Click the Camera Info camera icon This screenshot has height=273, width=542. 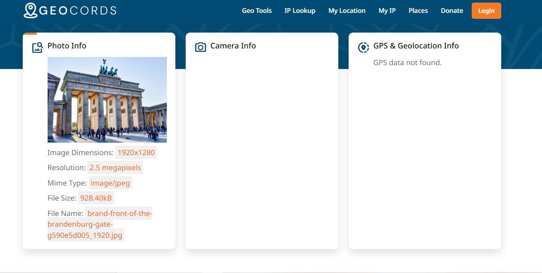click(x=200, y=47)
